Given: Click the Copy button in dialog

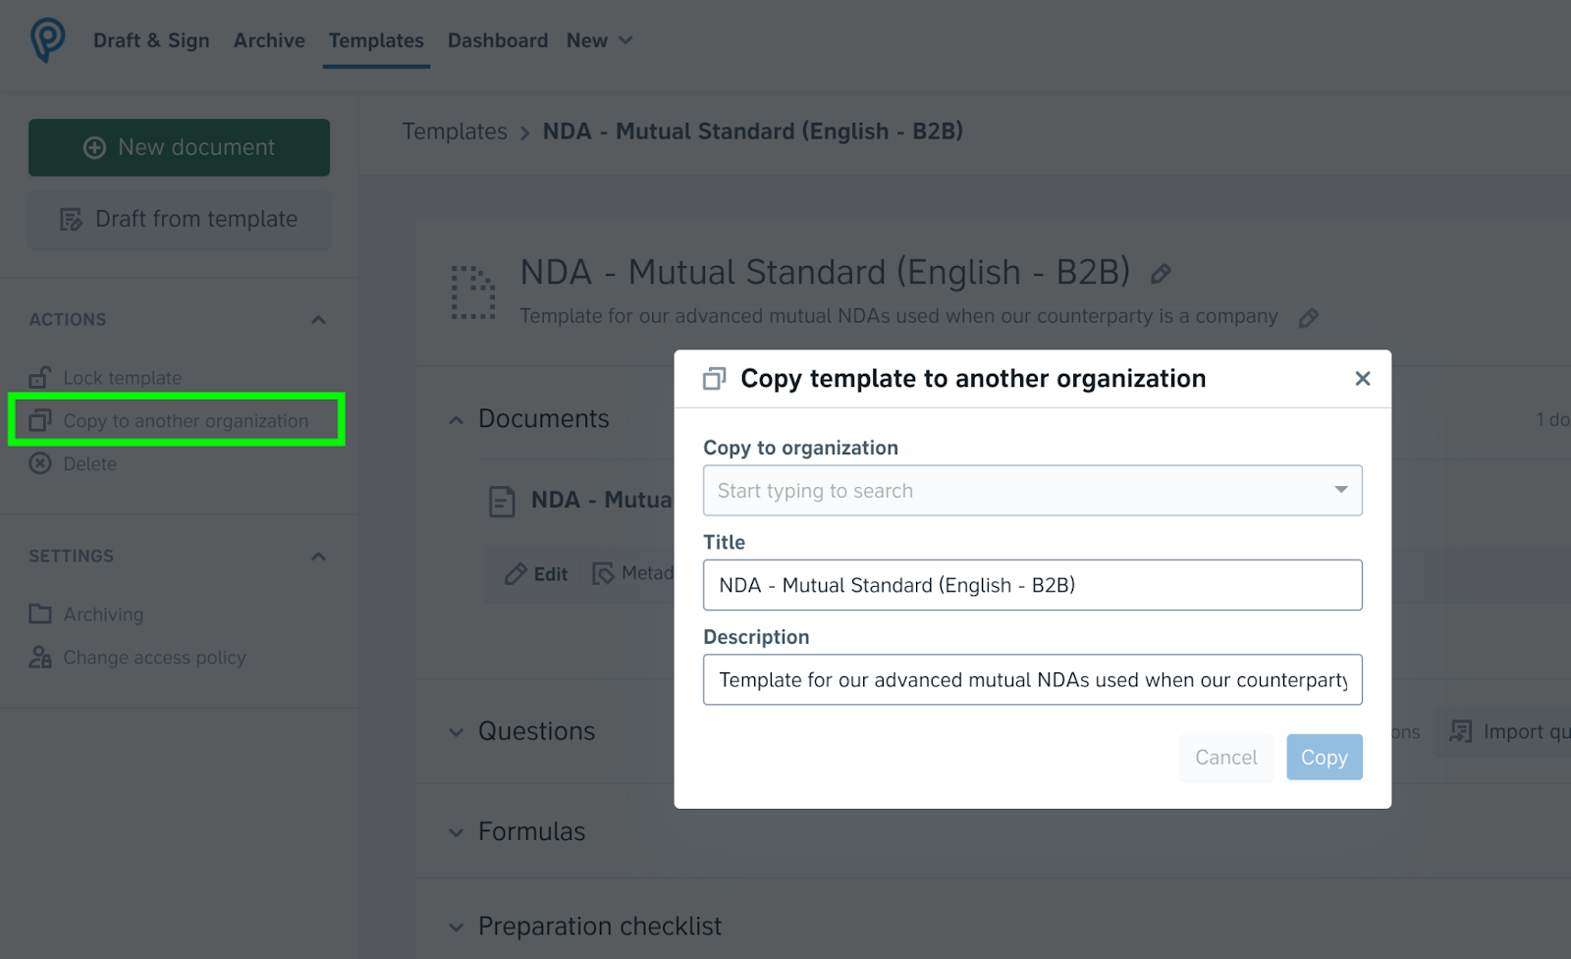Looking at the screenshot, I should coord(1324,757).
